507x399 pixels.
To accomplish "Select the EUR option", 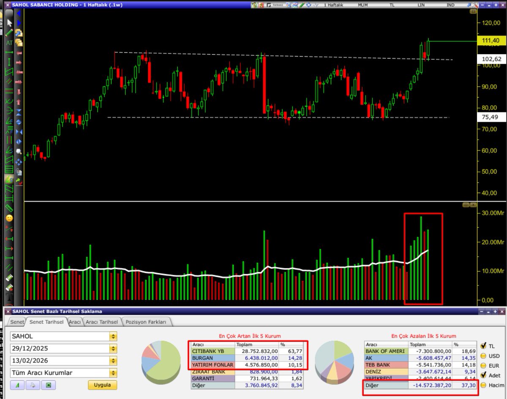I will [484, 365].
